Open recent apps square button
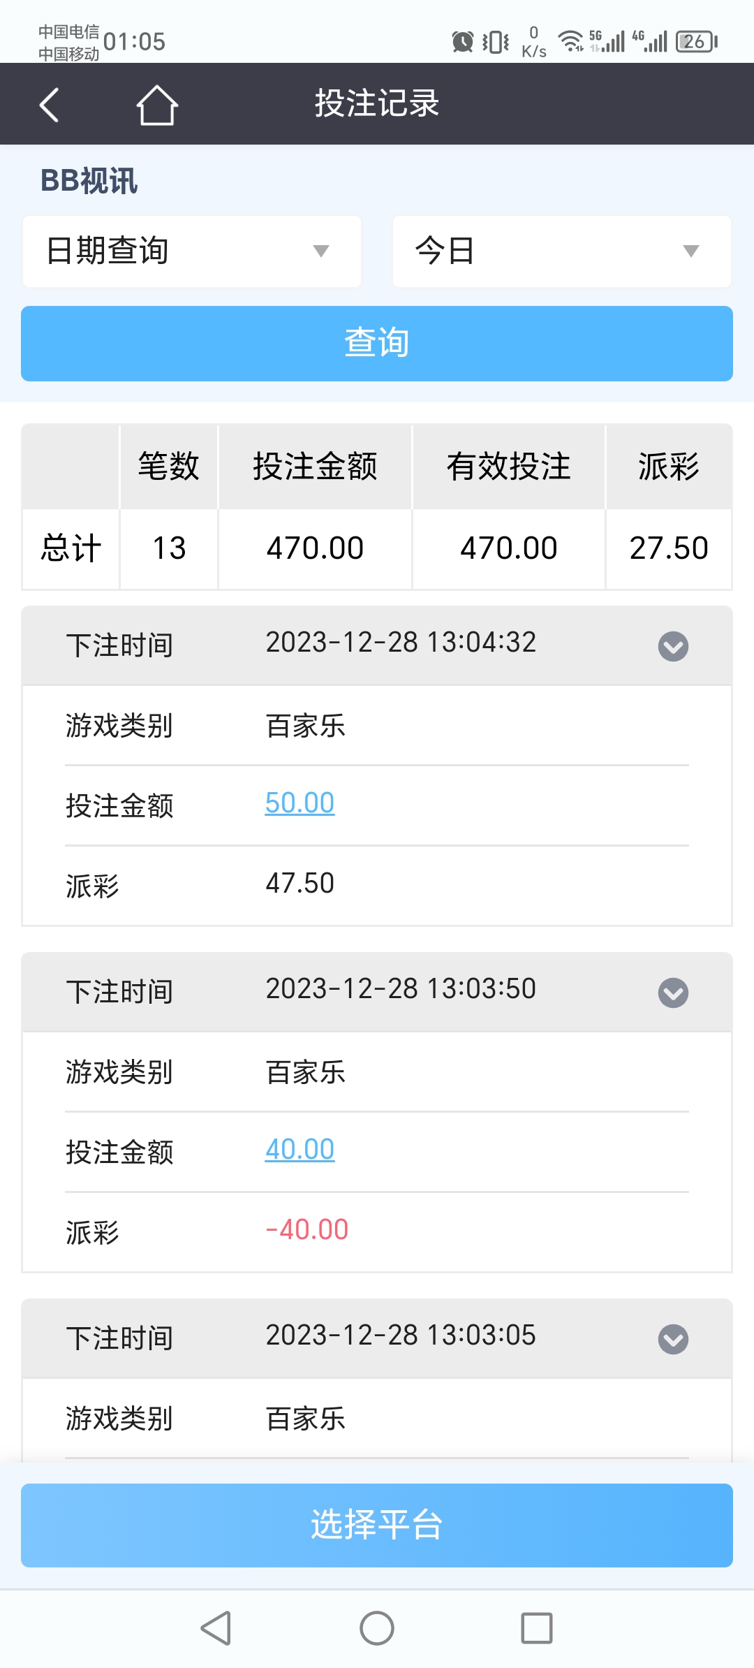 click(x=537, y=1628)
